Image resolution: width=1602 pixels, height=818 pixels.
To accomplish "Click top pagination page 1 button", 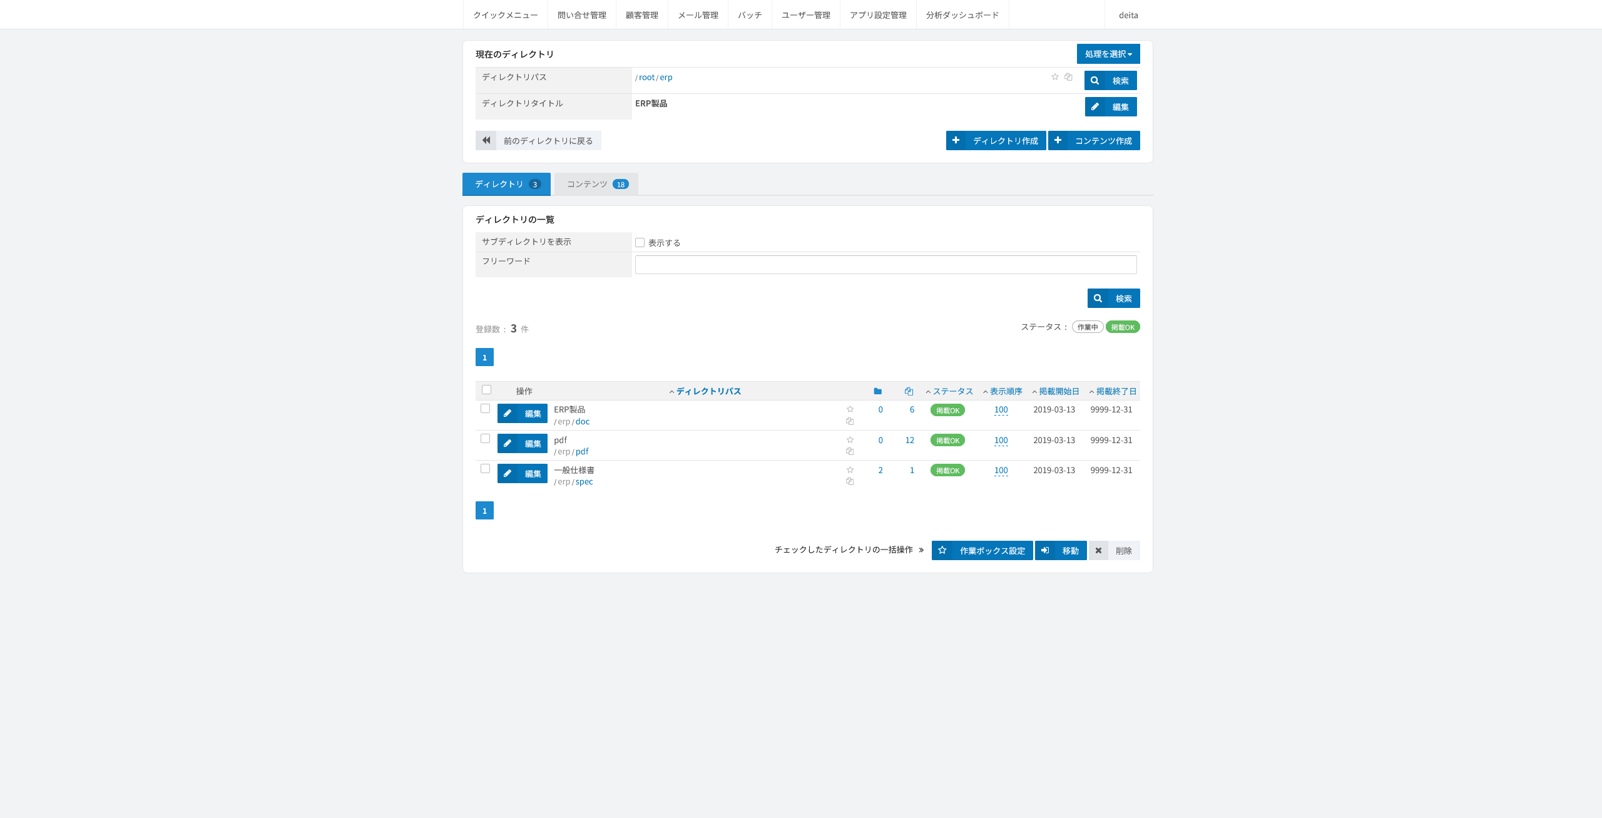I will click(484, 357).
